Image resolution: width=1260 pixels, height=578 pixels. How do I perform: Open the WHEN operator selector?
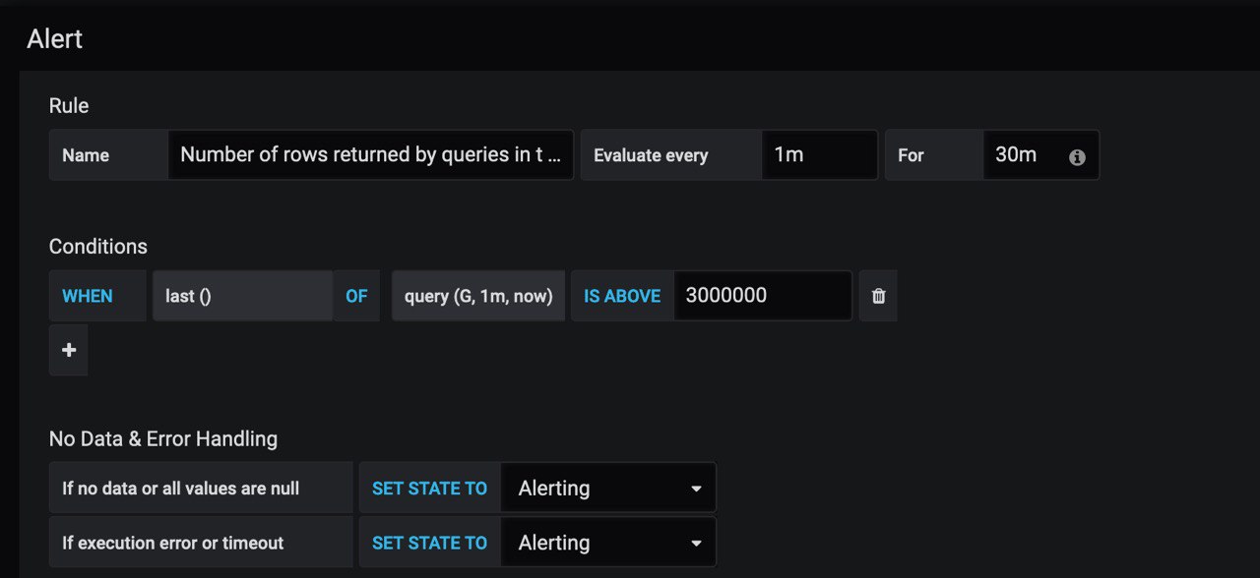coord(97,296)
